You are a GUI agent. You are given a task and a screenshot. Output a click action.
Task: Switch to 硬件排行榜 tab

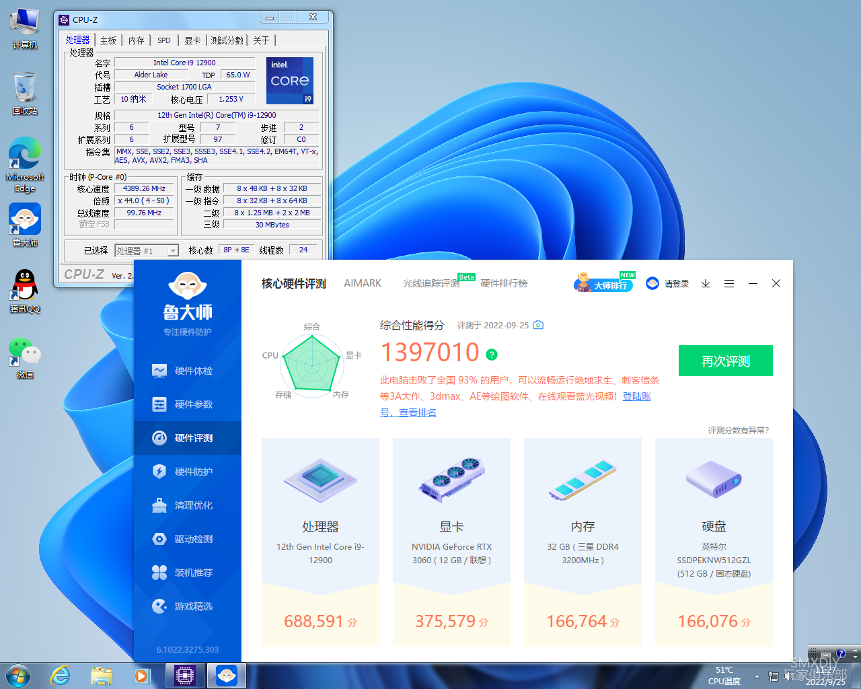click(x=504, y=283)
